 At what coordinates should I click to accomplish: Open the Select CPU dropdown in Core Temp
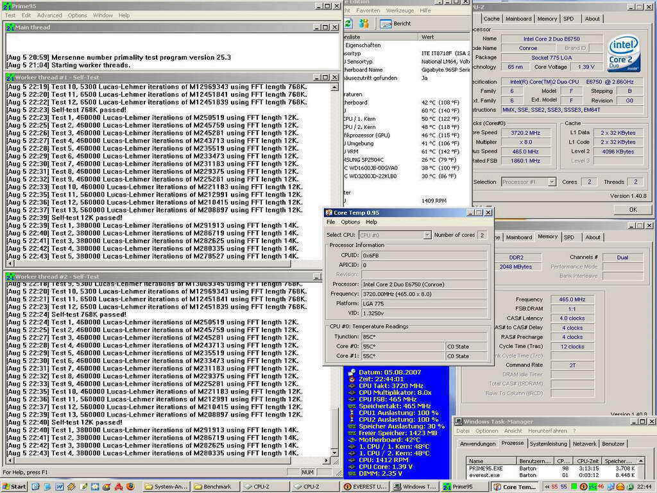click(427, 235)
